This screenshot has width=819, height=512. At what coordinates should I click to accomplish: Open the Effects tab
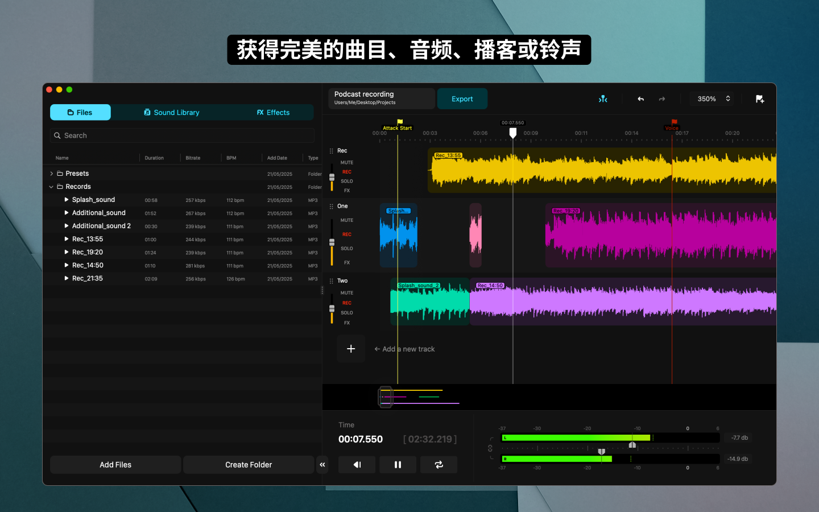tap(273, 113)
